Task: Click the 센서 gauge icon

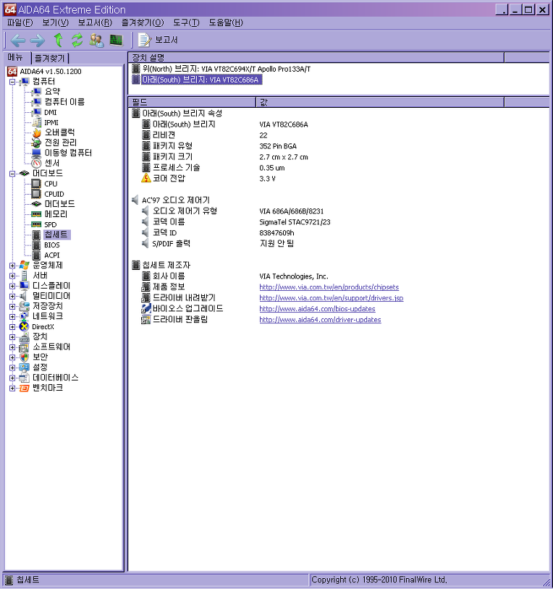Action: [x=36, y=163]
